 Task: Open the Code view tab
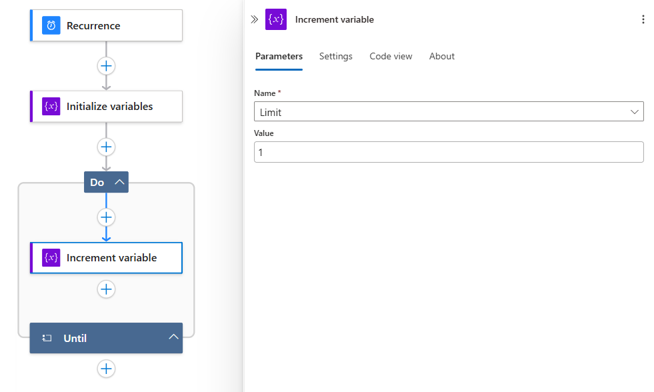tap(391, 56)
